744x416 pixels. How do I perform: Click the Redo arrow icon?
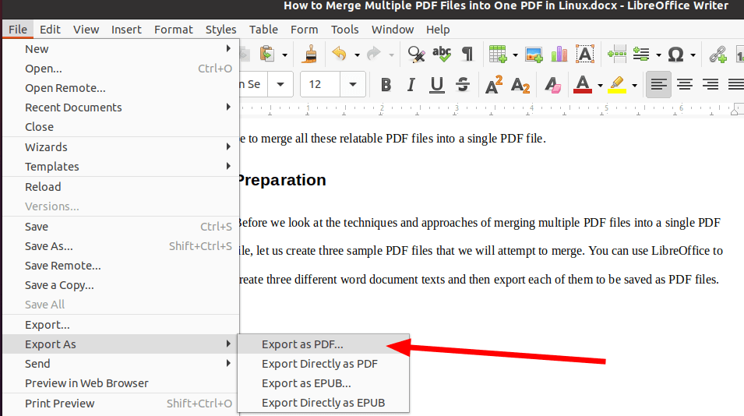click(x=374, y=54)
